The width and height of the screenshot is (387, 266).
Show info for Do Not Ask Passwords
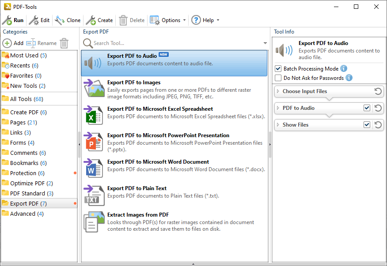point(349,78)
